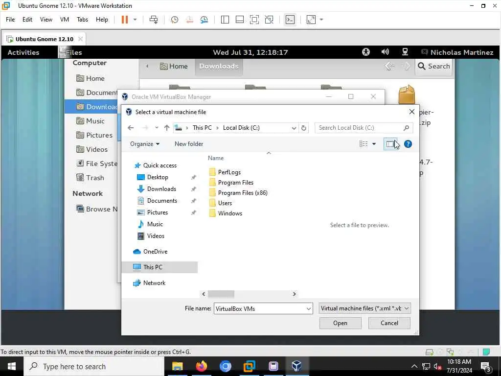
Task: Select Home breadcrumb in Gnome Files
Action: click(174, 66)
